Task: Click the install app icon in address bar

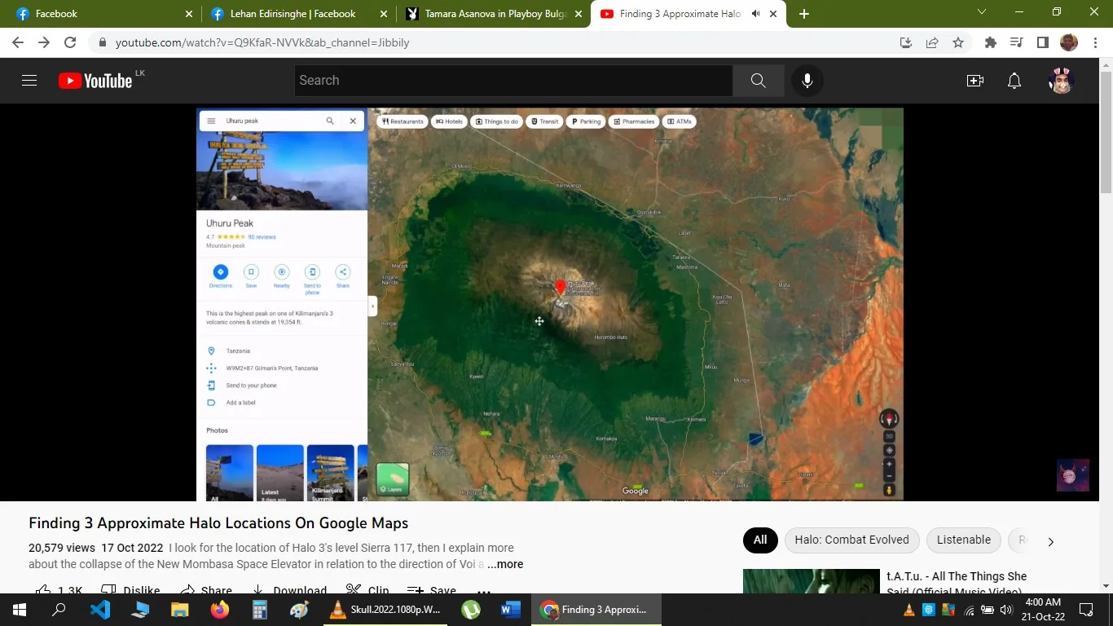Action: click(x=905, y=42)
